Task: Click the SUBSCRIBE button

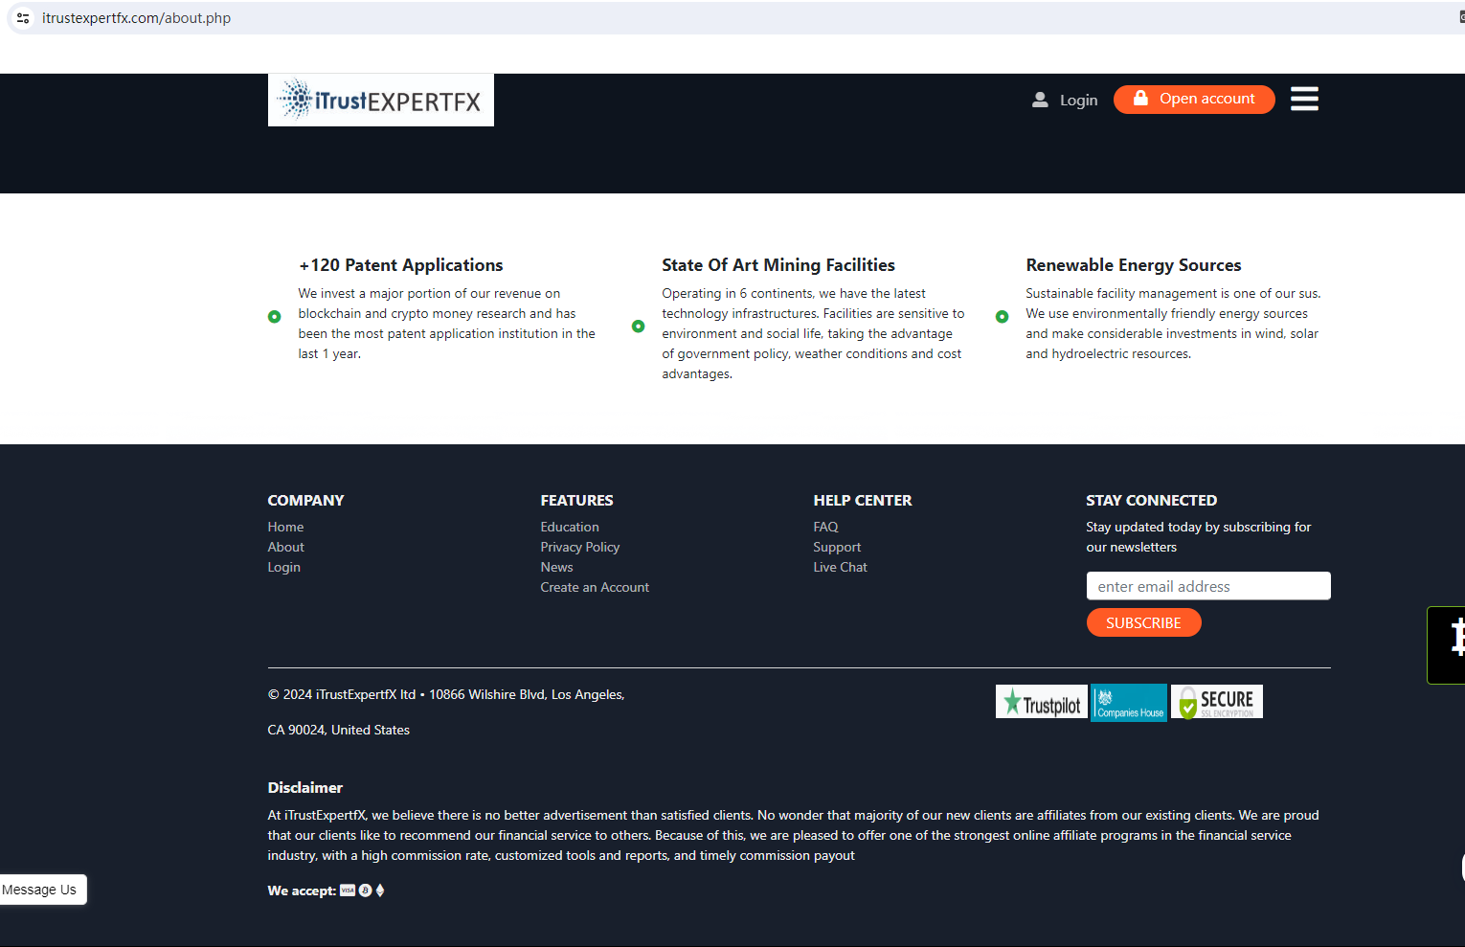Action: click(x=1143, y=623)
